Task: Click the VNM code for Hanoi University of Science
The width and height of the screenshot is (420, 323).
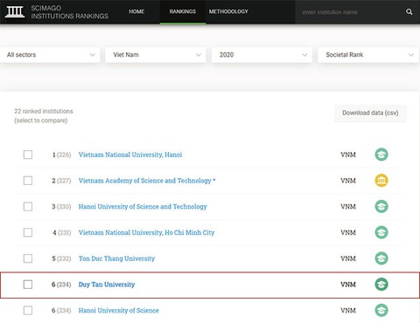Action: (x=348, y=311)
